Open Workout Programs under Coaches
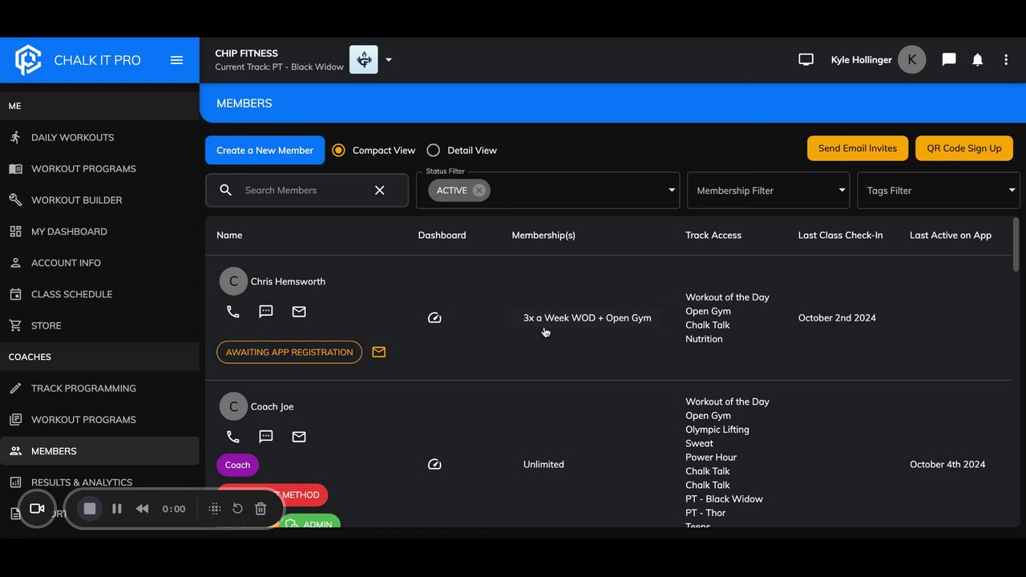Image resolution: width=1026 pixels, height=577 pixels. click(99, 419)
